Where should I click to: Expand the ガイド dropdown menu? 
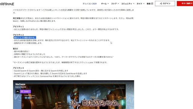click(140, 4)
